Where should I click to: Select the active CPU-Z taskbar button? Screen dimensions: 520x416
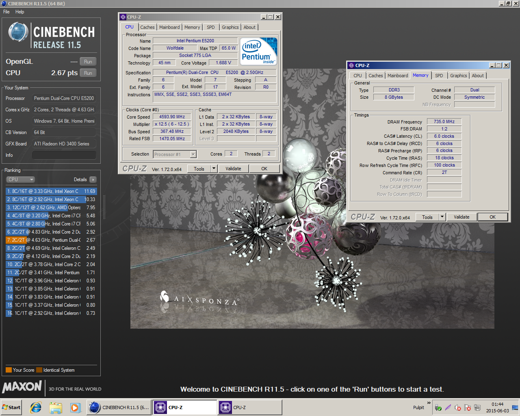[x=185, y=407]
